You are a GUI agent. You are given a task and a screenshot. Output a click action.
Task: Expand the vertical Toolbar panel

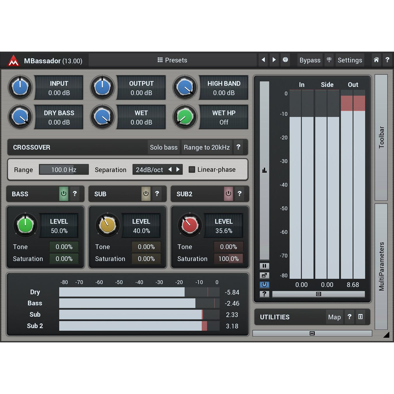[381, 137]
